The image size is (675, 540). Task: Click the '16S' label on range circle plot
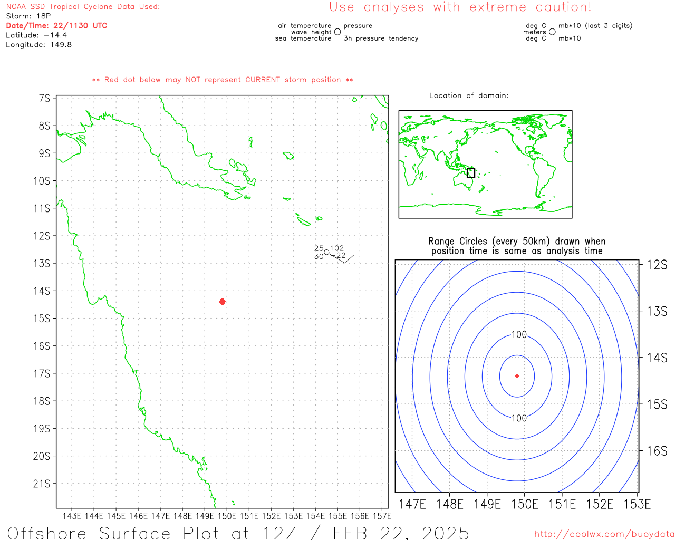coord(657,451)
